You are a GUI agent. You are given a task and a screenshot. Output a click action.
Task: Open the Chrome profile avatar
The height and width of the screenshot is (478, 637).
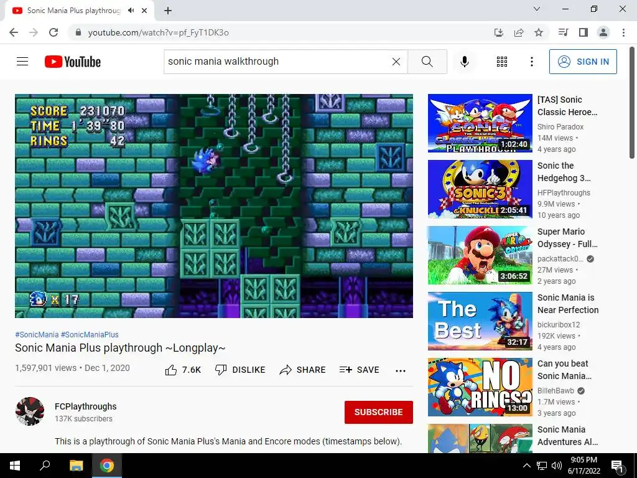pyautogui.click(x=603, y=32)
